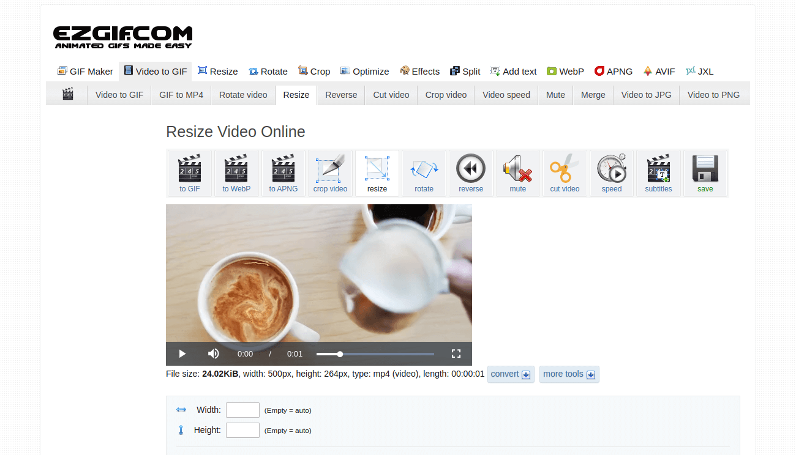This screenshot has width=796, height=455.
Task: Click the video progress seek bar
Action: pos(375,354)
